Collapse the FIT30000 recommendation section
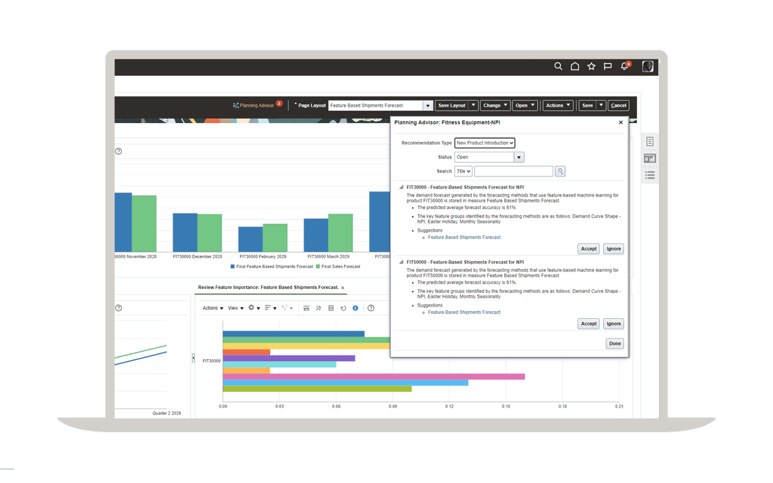 click(401, 187)
